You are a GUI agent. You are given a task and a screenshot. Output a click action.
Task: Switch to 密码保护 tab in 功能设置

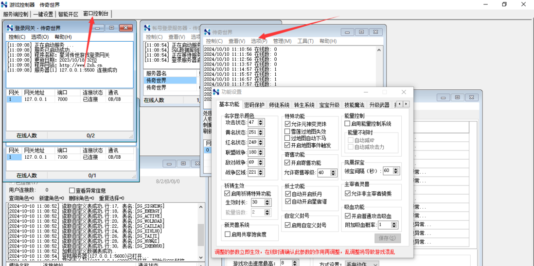click(x=254, y=105)
